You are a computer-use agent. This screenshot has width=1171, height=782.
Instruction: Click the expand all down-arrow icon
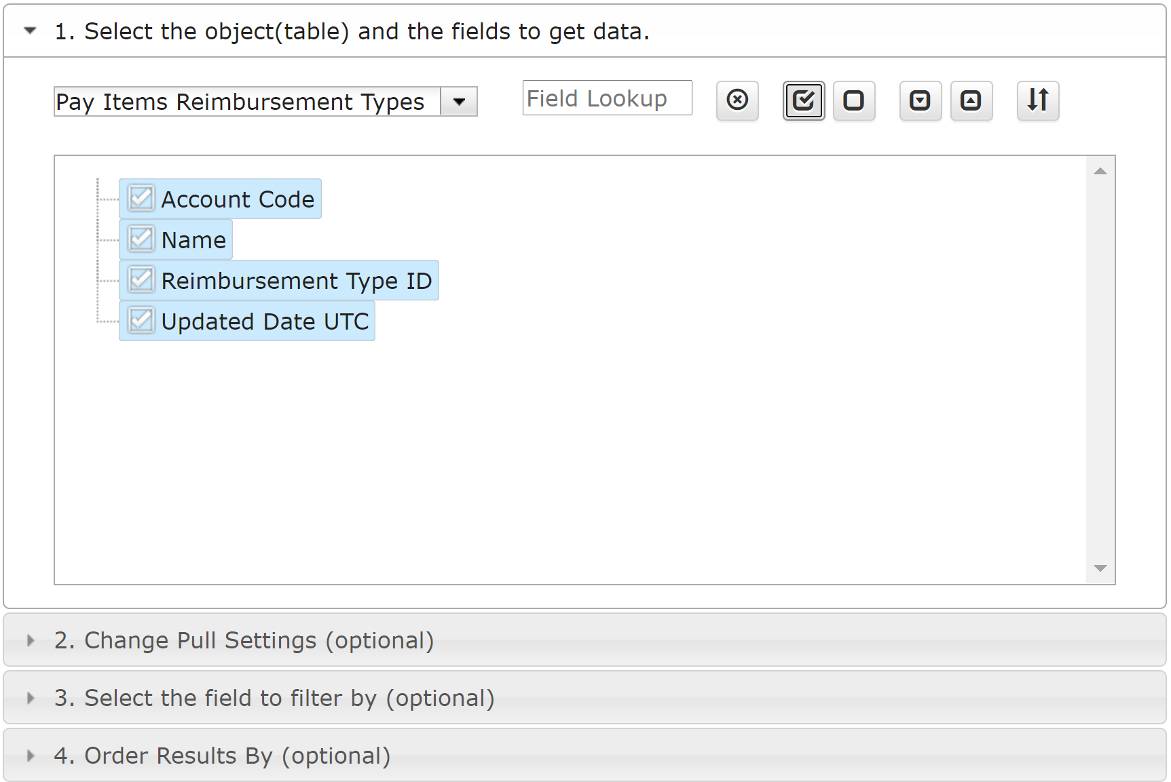click(x=921, y=100)
